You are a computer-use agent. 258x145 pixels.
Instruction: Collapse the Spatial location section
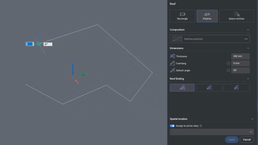tap(252, 119)
